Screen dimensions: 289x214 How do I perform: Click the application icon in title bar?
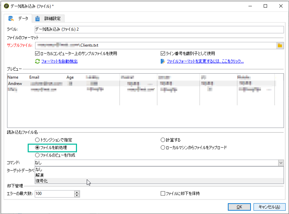coord(6,6)
